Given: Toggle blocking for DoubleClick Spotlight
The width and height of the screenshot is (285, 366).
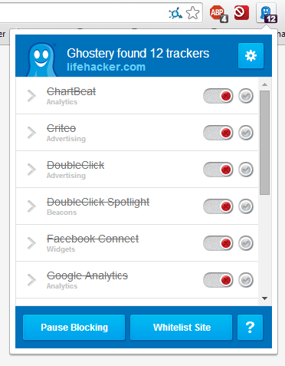Looking at the screenshot, I should (218, 206).
